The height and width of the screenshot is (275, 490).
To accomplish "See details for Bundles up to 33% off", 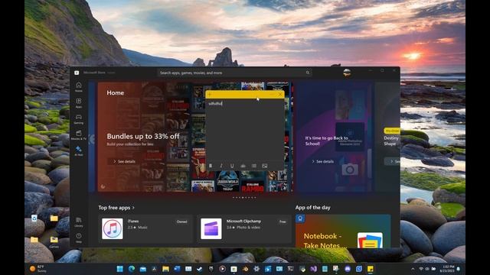I will click(124, 161).
